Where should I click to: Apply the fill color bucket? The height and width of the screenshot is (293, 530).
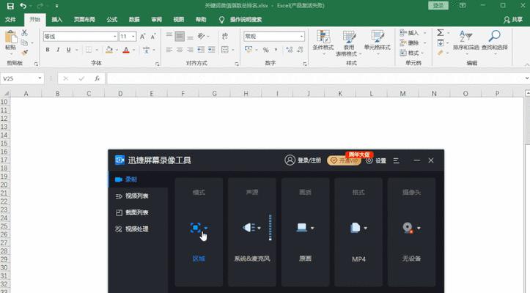pyautogui.click(x=108, y=50)
